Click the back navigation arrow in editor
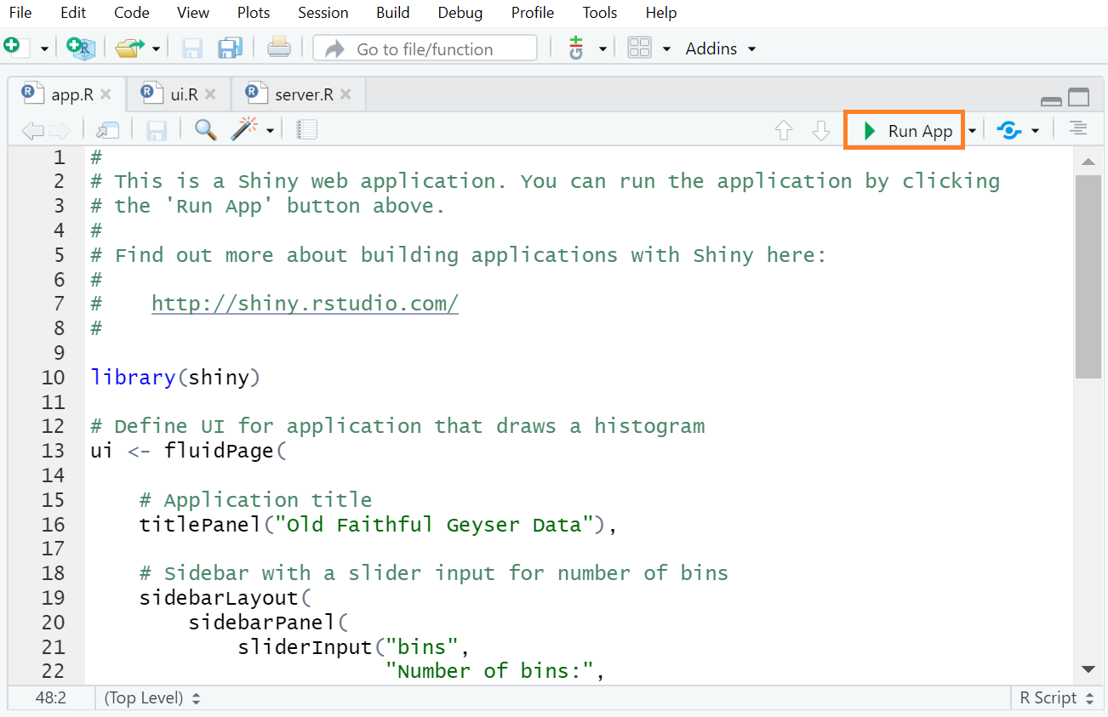The width and height of the screenshot is (1108, 717). [x=31, y=130]
